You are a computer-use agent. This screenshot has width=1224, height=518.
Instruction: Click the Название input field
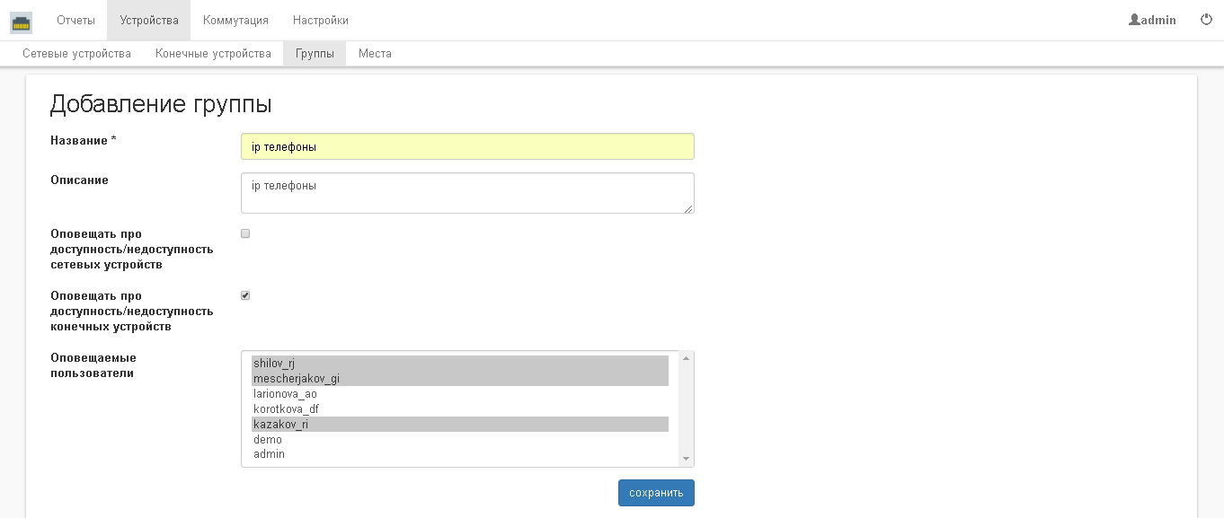[467, 146]
